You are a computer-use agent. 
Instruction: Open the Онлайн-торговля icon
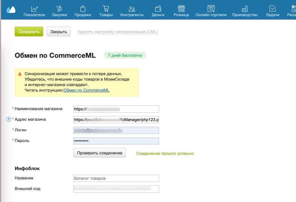coord(211,9)
